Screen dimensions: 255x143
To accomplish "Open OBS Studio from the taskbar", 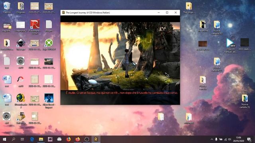I will coord(87,139).
